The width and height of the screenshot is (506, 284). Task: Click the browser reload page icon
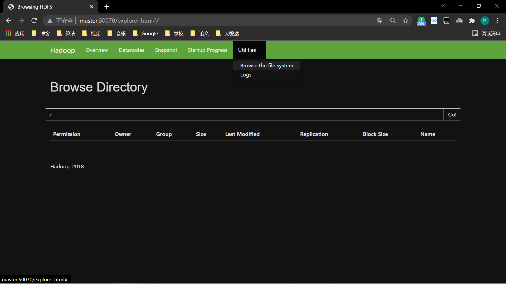click(34, 21)
